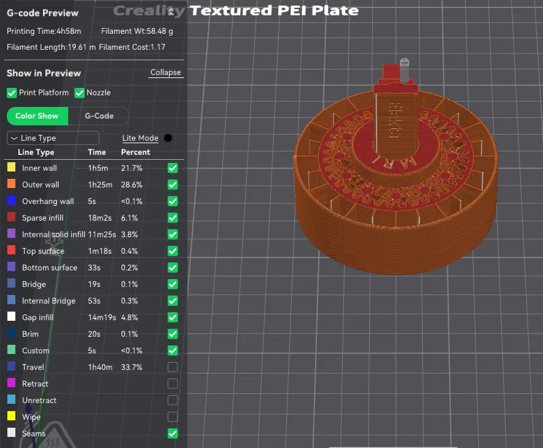Toggle Overhang wall visibility checkbox
Image resolution: width=543 pixels, height=448 pixels.
[x=173, y=202]
